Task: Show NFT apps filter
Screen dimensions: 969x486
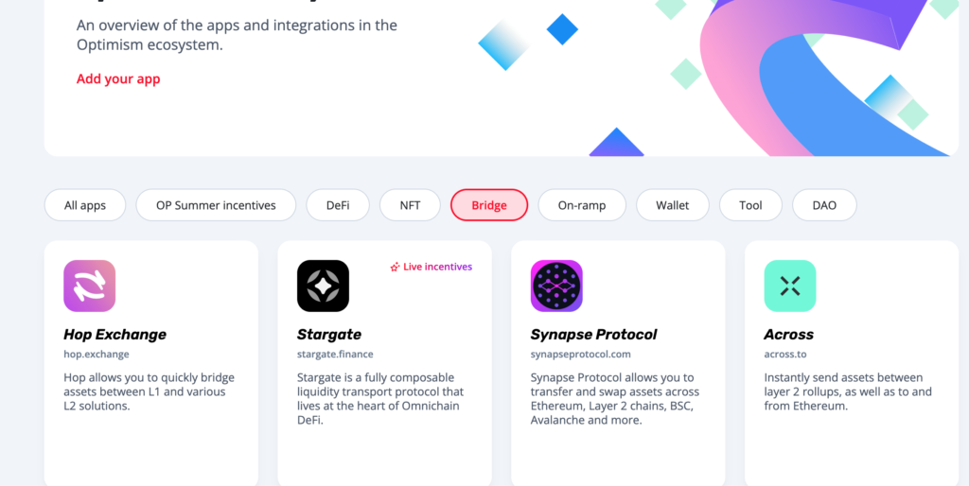Action: click(x=411, y=205)
